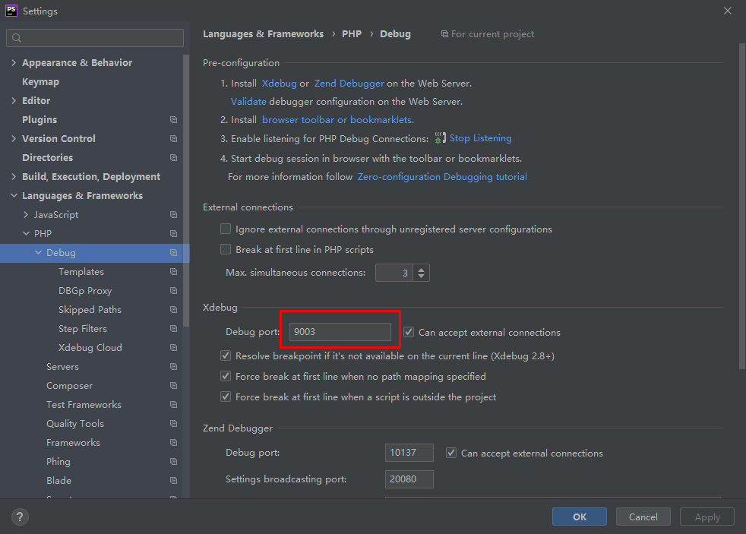
Task: Check Break at first line in PHP scripts
Action: 226,250
